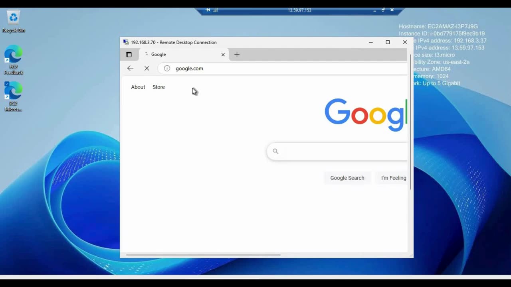The height and width of the screenshot is (287, 511).
Task: Minimize the 192.168.3.70 Remote Desktop window
Action: 371,42
